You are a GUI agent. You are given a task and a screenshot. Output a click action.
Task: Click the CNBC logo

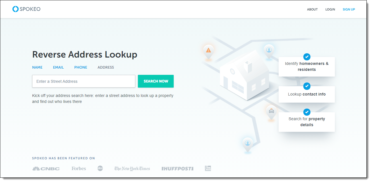pos(46,169)
